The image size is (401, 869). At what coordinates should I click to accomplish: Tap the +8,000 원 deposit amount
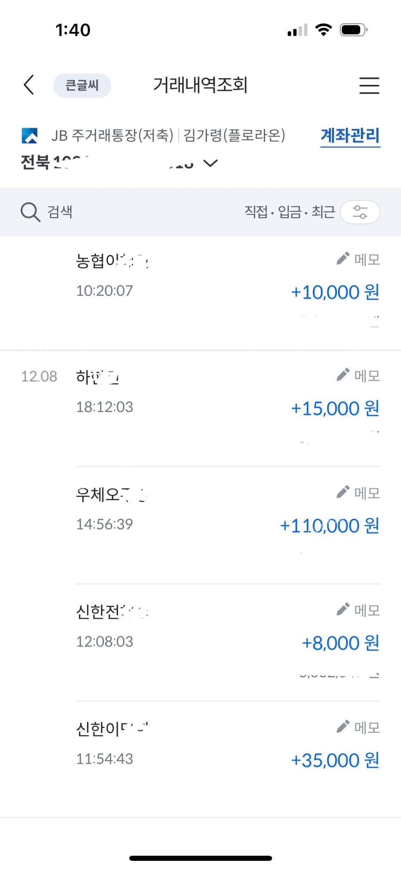click(x=340, y=643)
